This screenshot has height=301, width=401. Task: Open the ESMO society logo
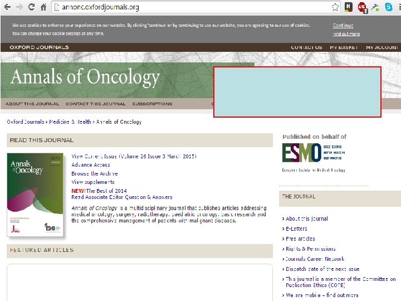click(314, 157)
